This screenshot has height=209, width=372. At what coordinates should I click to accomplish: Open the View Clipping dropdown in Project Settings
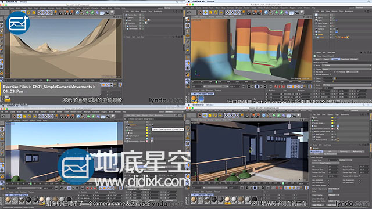coord(334,195)
